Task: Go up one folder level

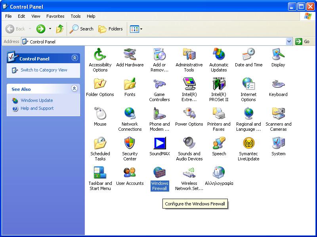Action: coord(60,29)
